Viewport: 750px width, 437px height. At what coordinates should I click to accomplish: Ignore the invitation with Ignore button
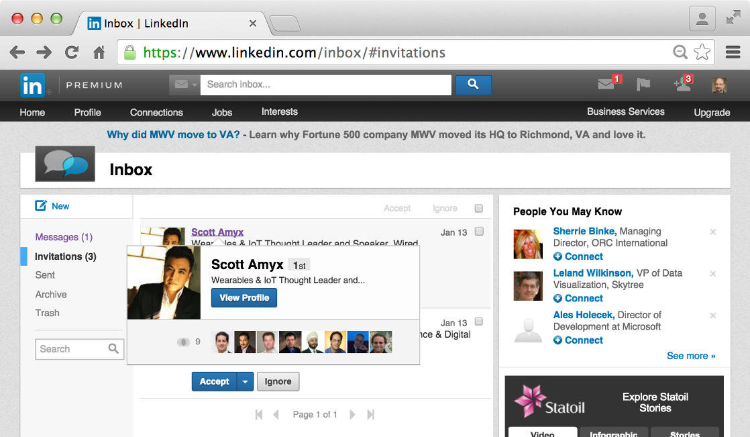pyautogui.click(x=278, y=381)
